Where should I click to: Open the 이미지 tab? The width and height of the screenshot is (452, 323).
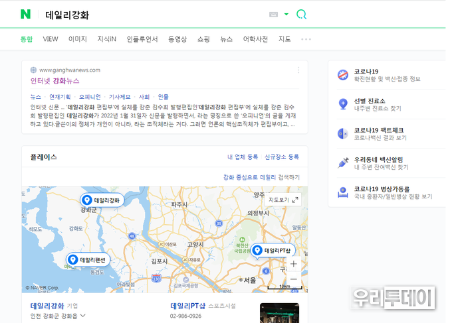pos(78,39)
